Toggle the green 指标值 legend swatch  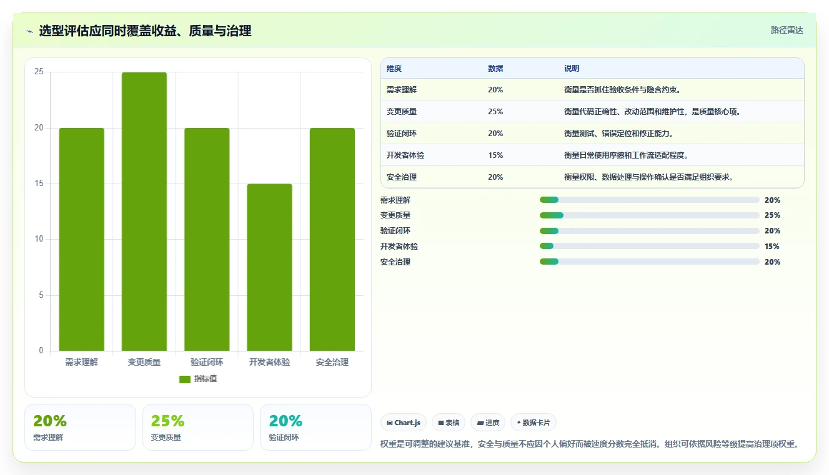coord(185,379)
